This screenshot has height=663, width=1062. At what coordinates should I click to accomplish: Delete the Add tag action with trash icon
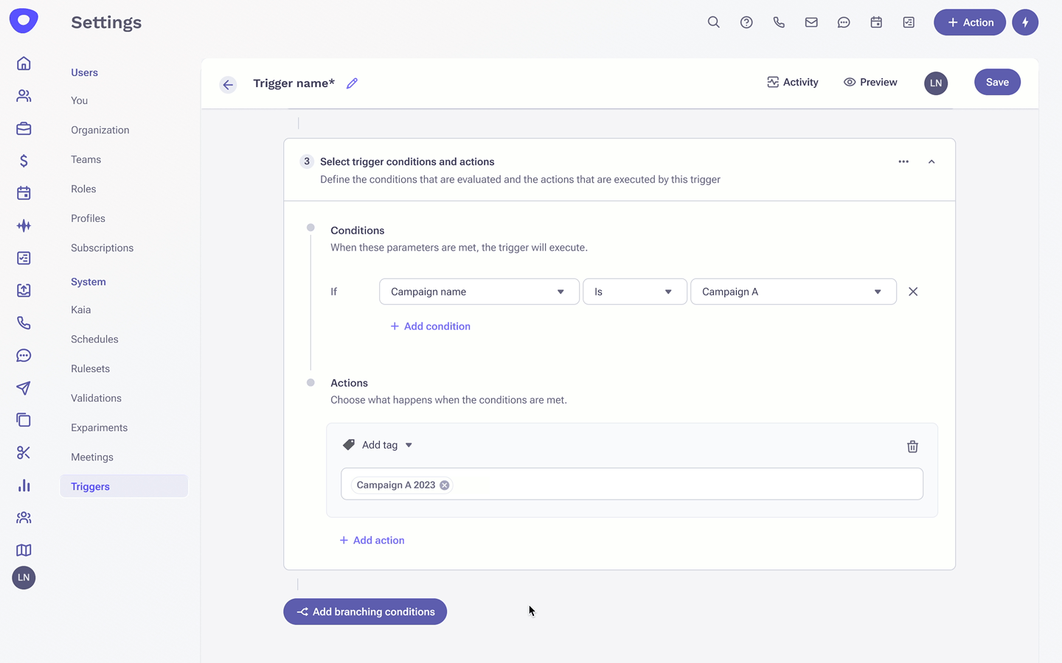point(912,446)
